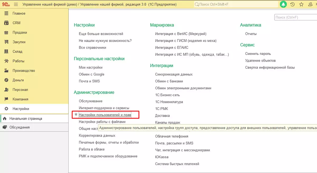Open the Продажи section
Viewport: 317px width, 173px height.
point(20,32)
